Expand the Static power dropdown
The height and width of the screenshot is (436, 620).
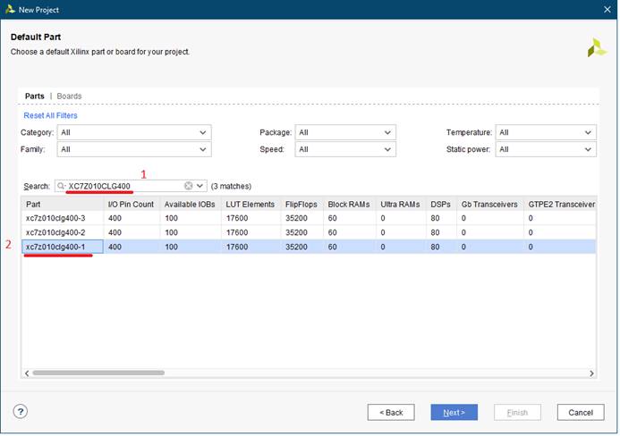pos(545,149)
